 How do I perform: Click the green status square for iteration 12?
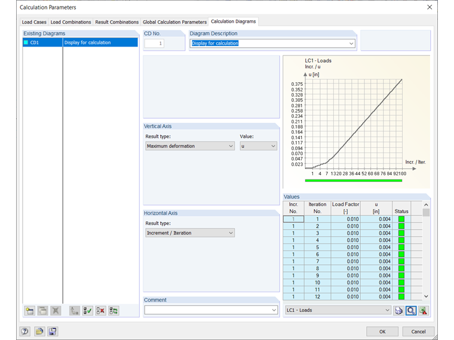401,296
